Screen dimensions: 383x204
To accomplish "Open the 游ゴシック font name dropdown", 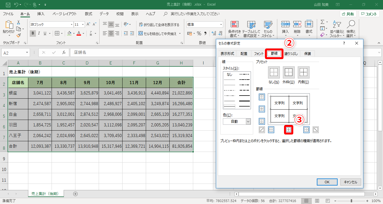I will (71, 24).
